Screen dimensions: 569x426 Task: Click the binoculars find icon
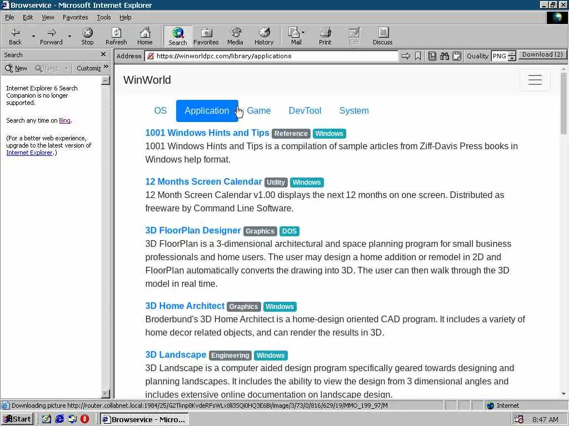tap(445, 56)
